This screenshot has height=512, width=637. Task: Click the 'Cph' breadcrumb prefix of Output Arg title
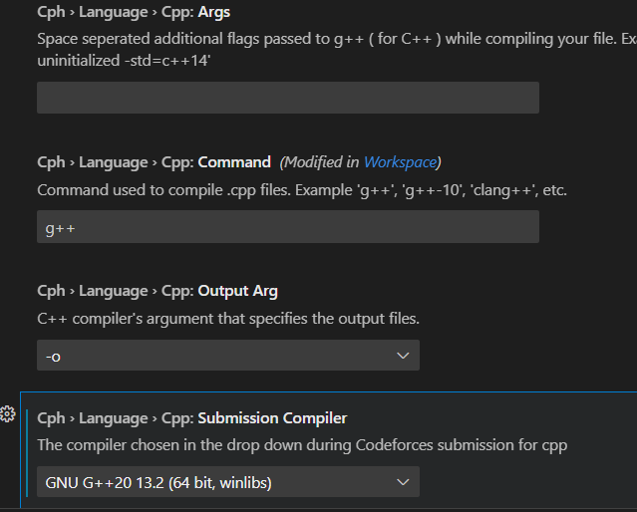[x=51, y=291]
